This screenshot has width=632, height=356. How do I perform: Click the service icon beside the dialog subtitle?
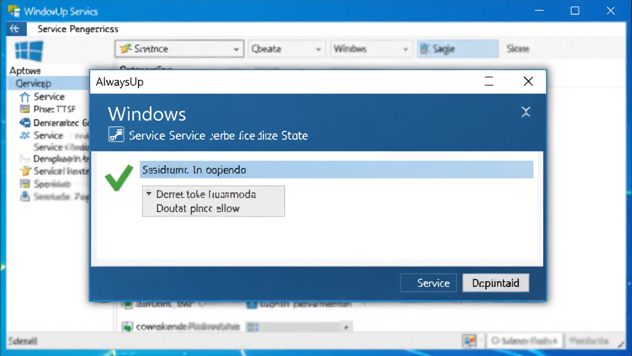tap(116, 134)
